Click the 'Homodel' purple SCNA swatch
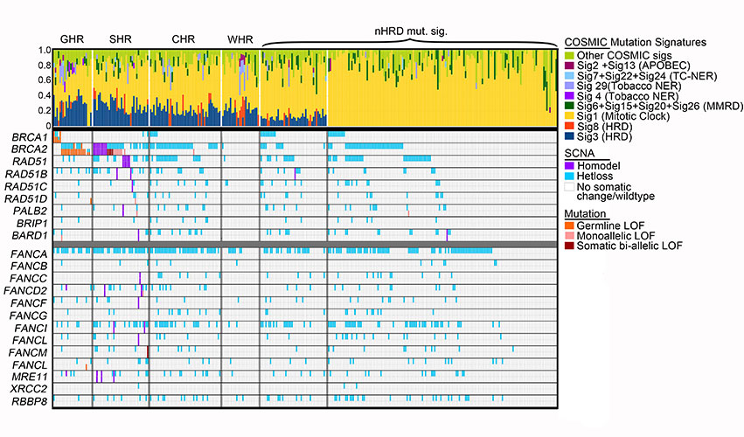Image resolution: width=744 pixels, height=437 pixels. pos(569,166)
